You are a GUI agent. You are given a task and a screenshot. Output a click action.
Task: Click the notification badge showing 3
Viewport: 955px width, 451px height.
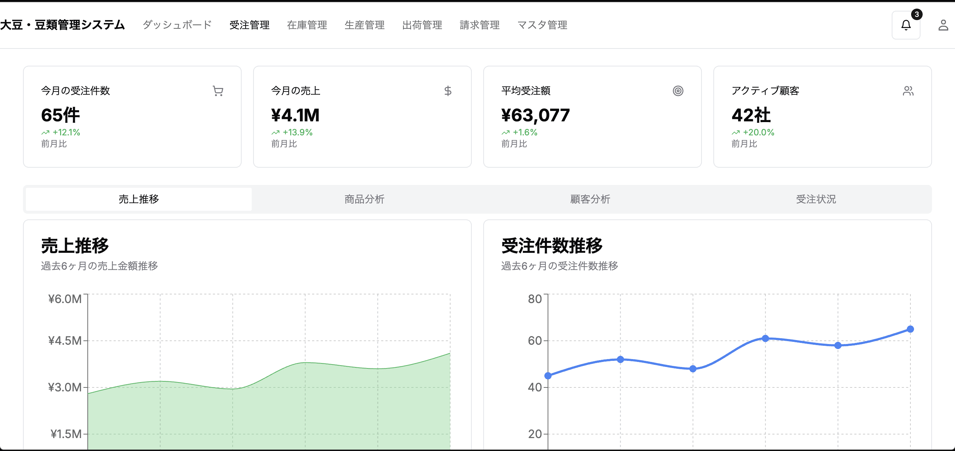tap(917, 14)
